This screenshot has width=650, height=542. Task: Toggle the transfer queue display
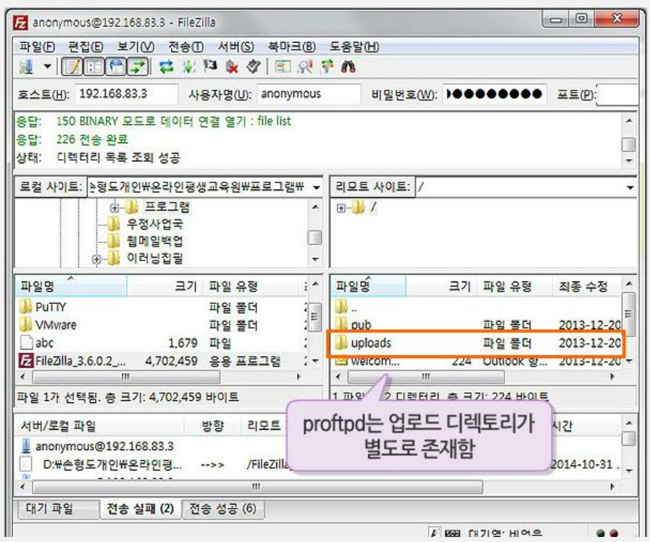pyautogui.click(x=138, y=67)
